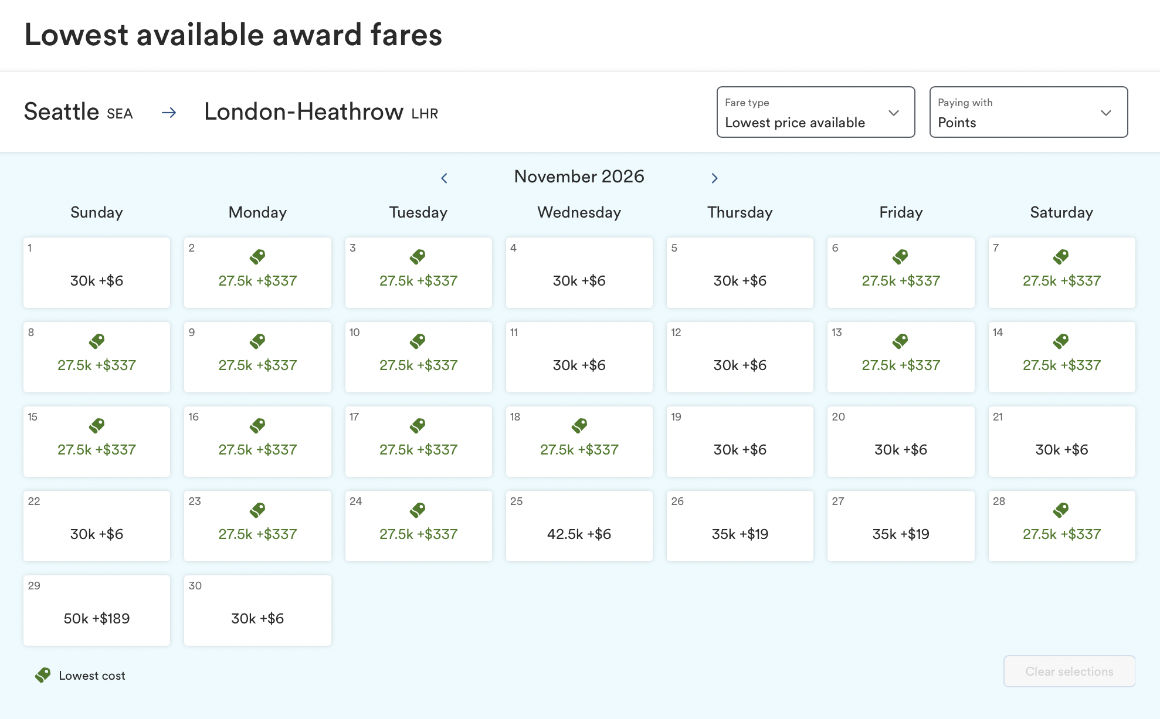The image size is (1160, 719).
Task: Click the lowest-cost tag icon on November 18
Action: click(579, 425)
